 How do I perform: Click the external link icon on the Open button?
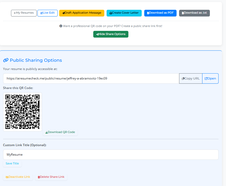tap(207, 78)
